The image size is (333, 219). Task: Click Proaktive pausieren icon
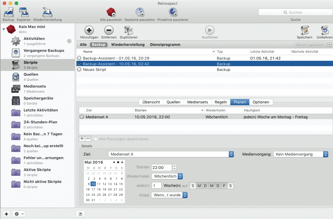pyautogui.click(x=173, y=12)
